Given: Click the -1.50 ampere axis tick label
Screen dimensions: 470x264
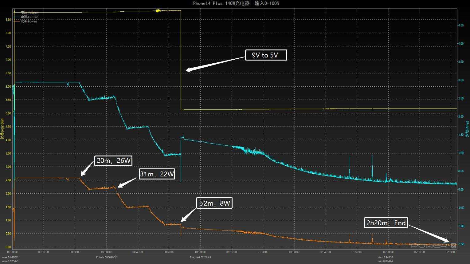Looking at the screenshot, I should 461,244.
